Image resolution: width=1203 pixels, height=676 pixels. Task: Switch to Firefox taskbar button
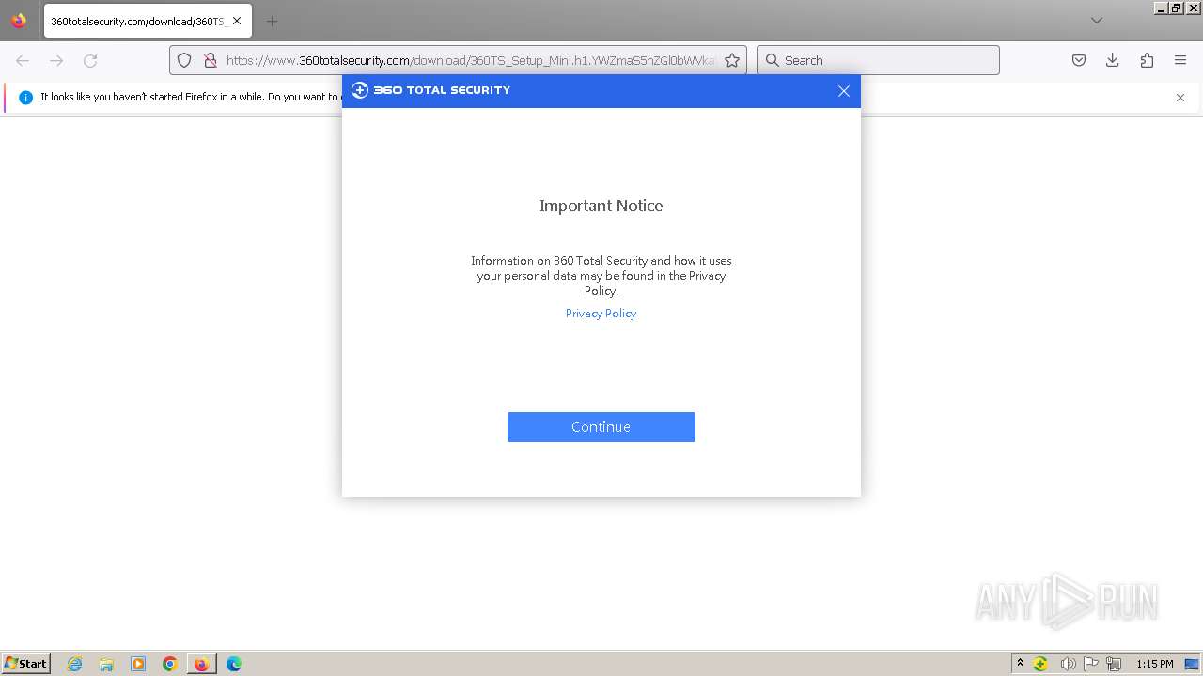pos(201,664)
